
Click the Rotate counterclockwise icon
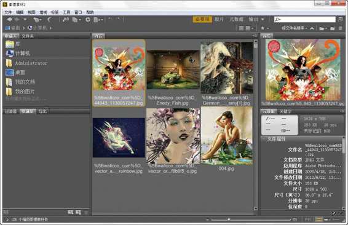110,18
